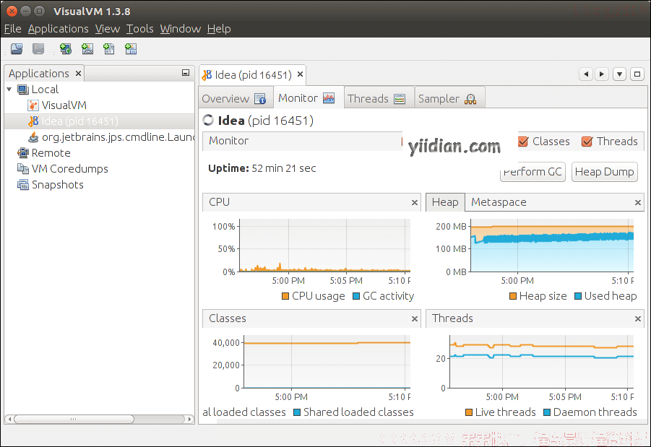Switch to the Overview tab
Screen dimensions: 651x447
236,98
